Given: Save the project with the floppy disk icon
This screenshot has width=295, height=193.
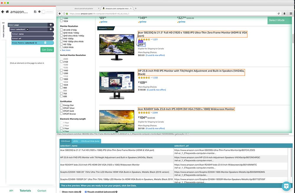Looking at the screenshot, I should pyautogui.click(x=35, y=12).
